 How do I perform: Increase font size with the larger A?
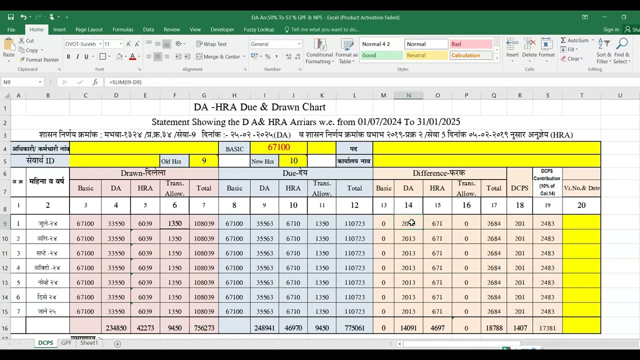[128, 44]
